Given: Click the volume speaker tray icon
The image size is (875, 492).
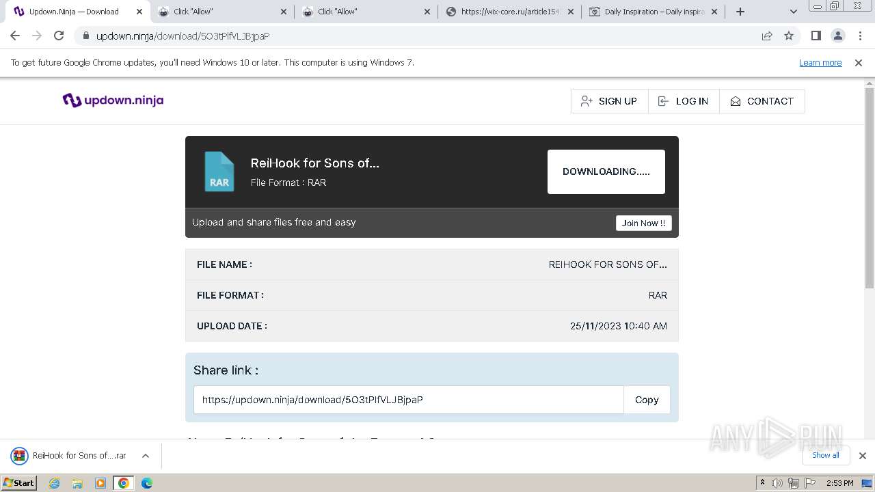Looking at the screenshot, I should pos(777,483).
